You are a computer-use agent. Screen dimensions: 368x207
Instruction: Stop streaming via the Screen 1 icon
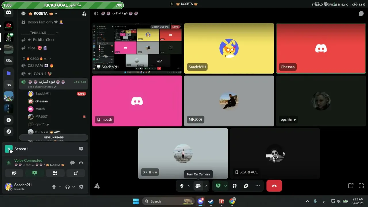point(81,149)
